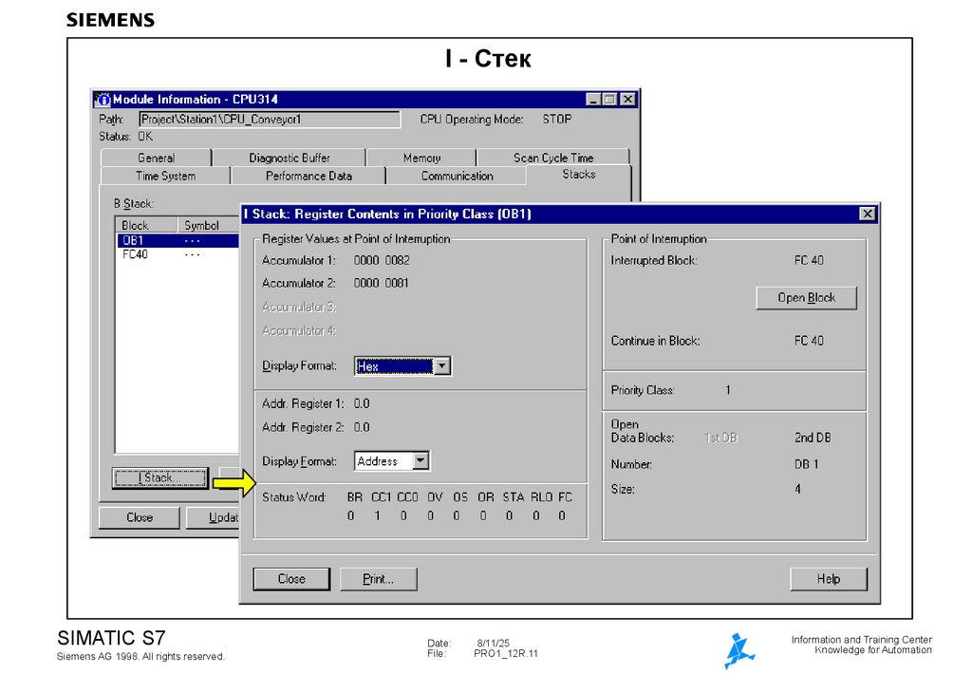This screenshot has height=673, width=972.
Task: Maximize the Module Information window
Action: pos(609,100)
